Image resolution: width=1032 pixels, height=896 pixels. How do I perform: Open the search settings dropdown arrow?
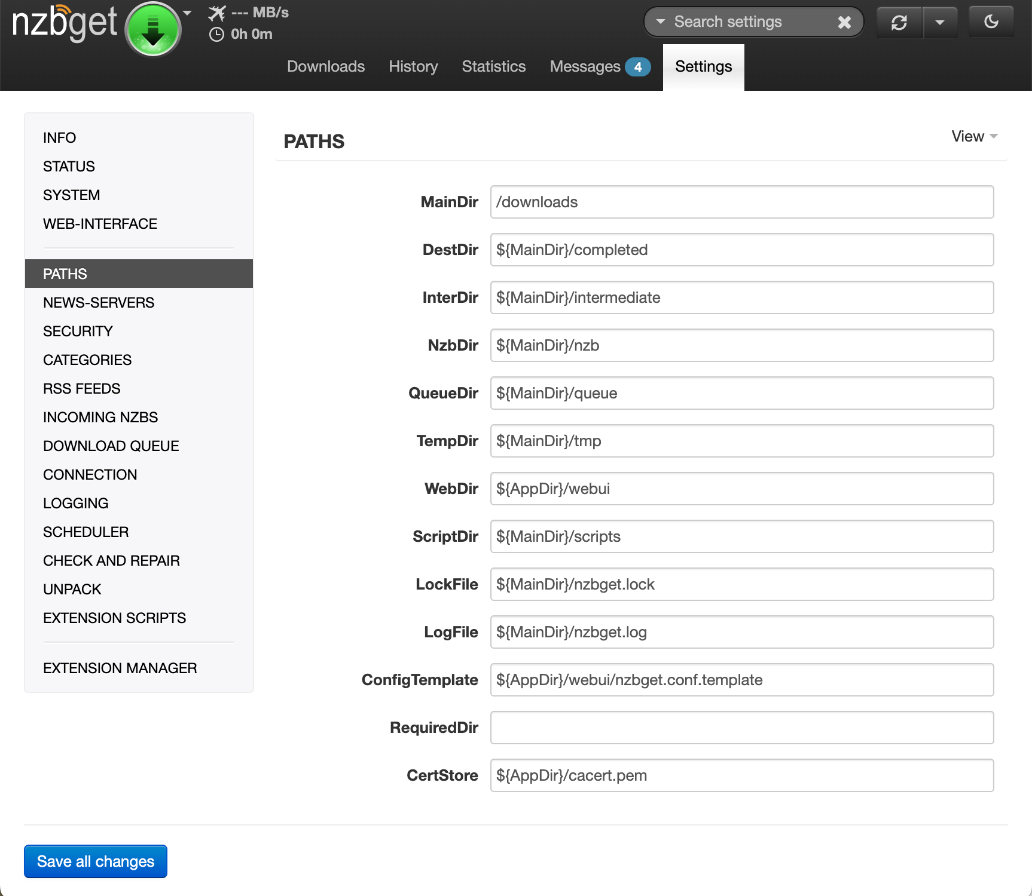661,22
